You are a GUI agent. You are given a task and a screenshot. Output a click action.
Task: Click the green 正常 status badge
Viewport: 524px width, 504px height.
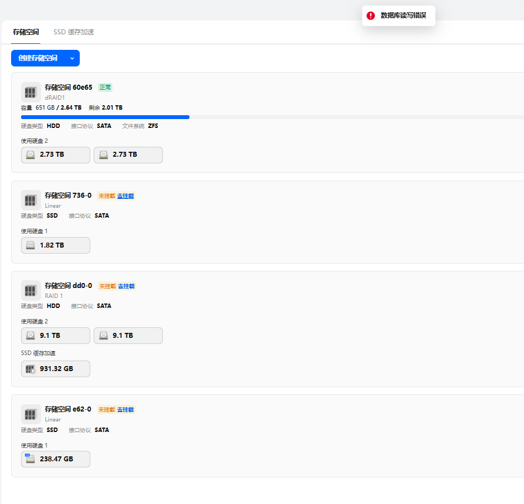(105, 88)
